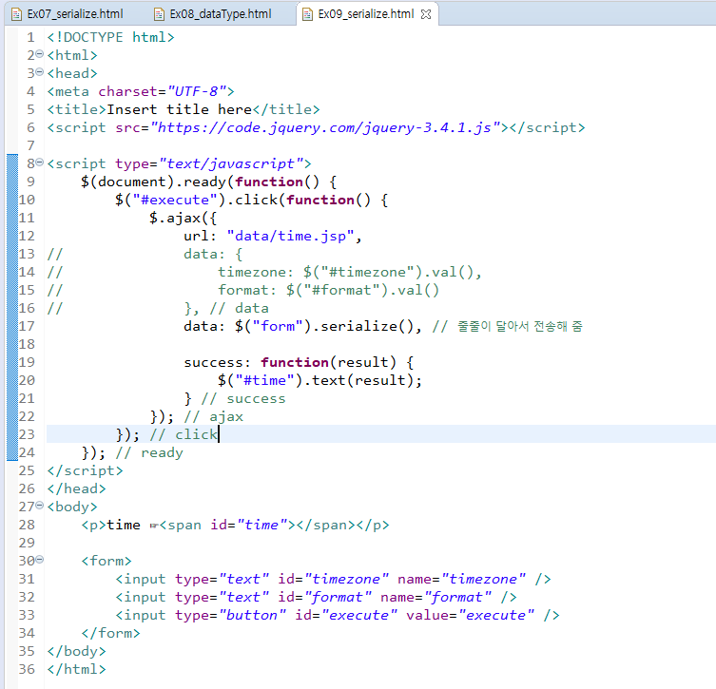Collapse the head tag fold on line 3
Viewport: 716px width, 689px height.
pyautogui.click(x=40, y=72)
